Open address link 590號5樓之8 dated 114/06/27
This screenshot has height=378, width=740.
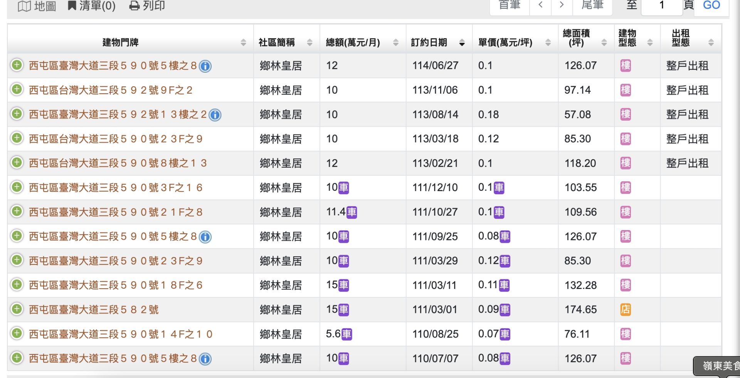113,66
